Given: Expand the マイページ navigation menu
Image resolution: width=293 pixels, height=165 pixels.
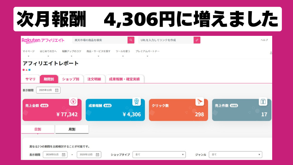Looking at the screenshot, I should click(x=29, y=51).
